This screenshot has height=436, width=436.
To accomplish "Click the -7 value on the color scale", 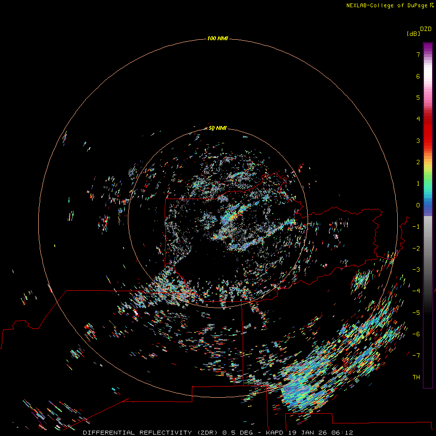I will click(x=416, y=356).
